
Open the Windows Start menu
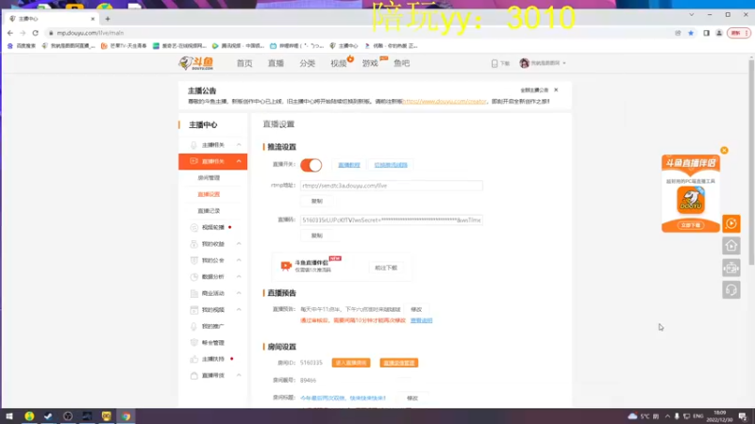coord(9,416)
